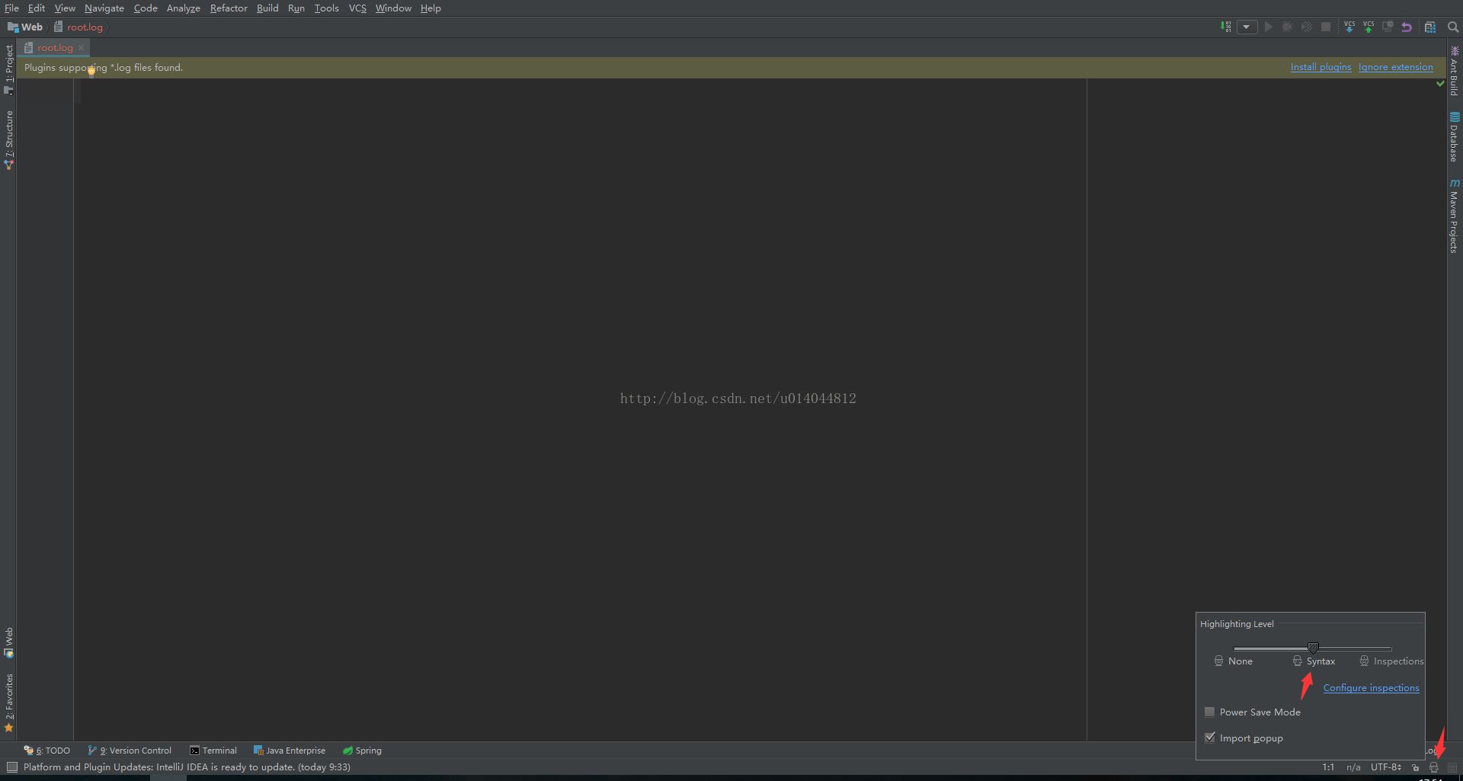1463x781 pixels.
Task: Open the Maven Projects side panel
Action: [x=1454, y=216]
